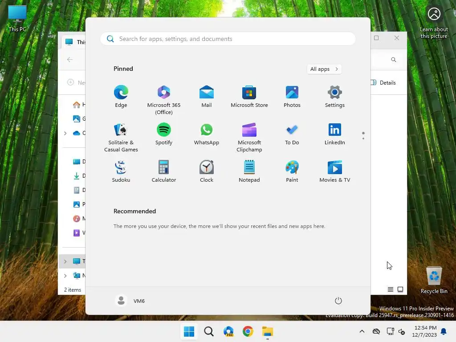Screen dimensions: 456x342
Task: Switch Explorer to large thumbnails view
Action: pos(400,289)
